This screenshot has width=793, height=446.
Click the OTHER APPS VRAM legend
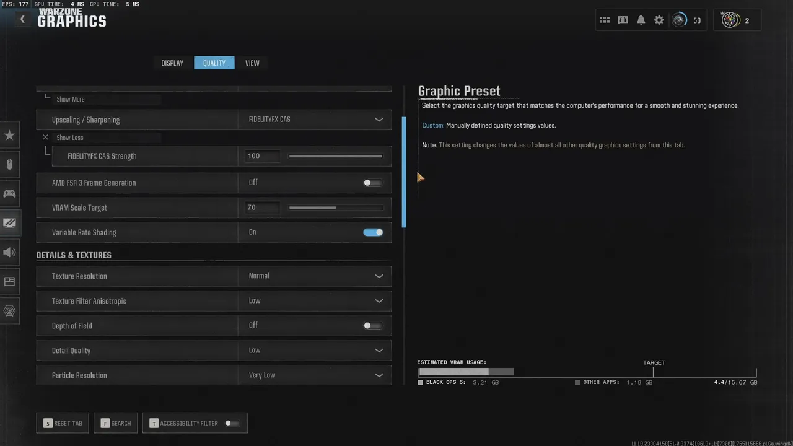(x=613, y=383)
